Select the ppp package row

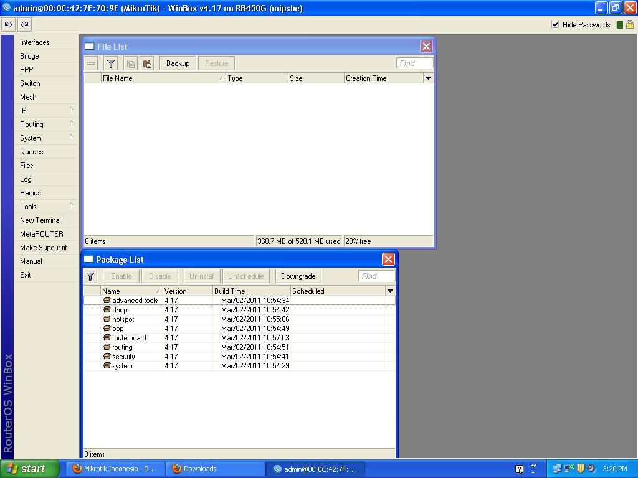239,329
